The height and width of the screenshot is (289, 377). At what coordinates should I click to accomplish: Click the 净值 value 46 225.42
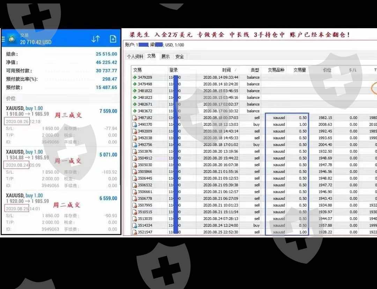[x=106, y=62]
